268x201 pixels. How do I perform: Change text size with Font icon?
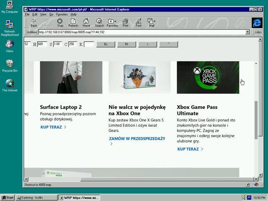(139, 23)
